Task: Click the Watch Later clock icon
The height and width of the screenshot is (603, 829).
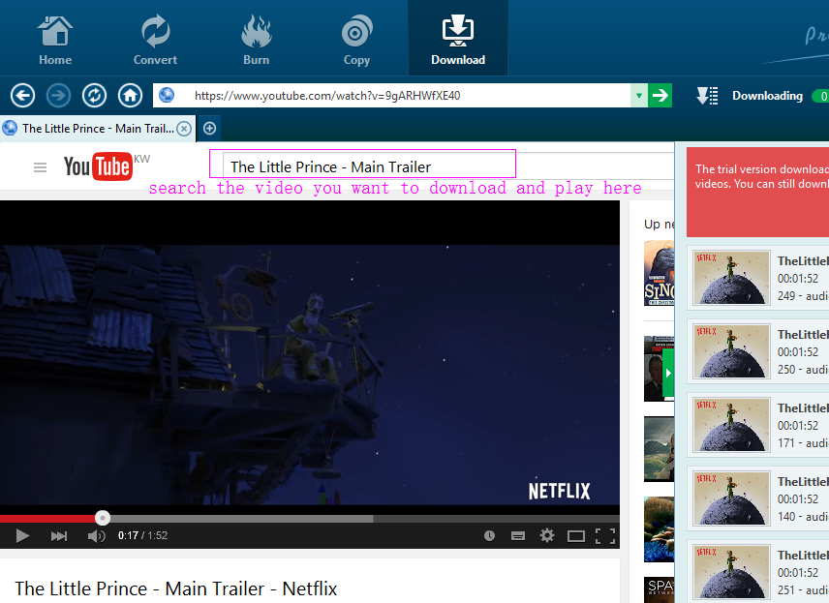Action: point(490,536)
